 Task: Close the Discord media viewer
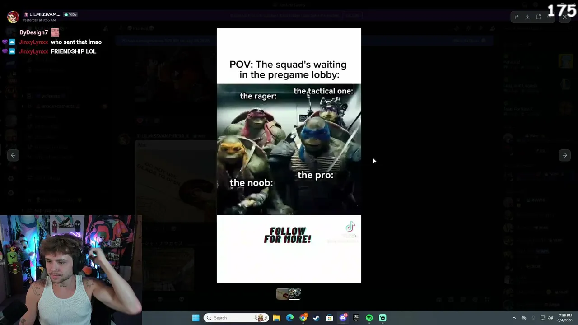click(x=564, y=17)
